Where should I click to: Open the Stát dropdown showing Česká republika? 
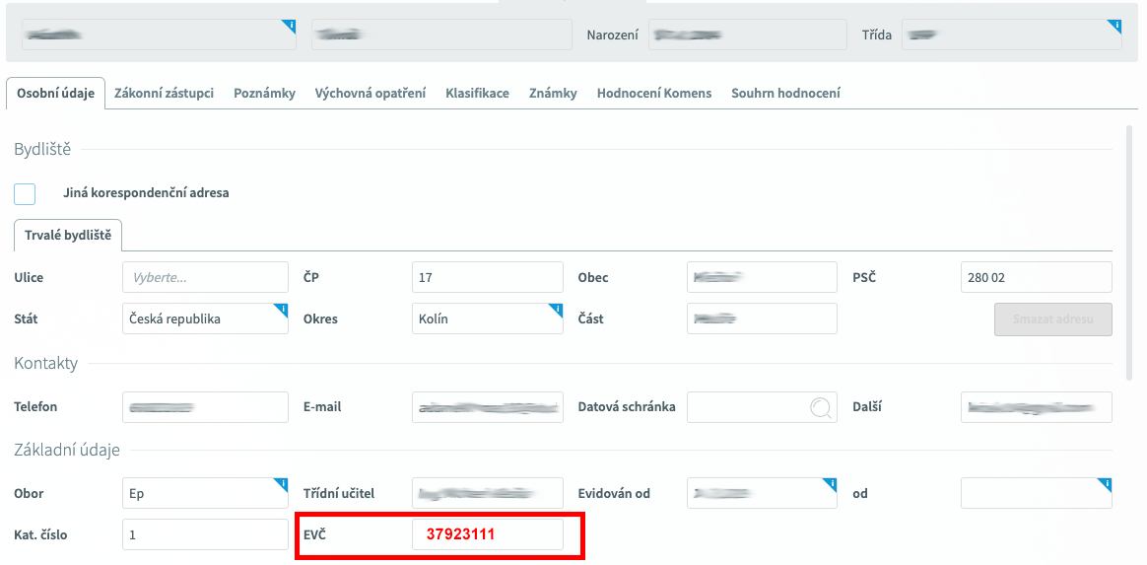click(x=205, y=319)
